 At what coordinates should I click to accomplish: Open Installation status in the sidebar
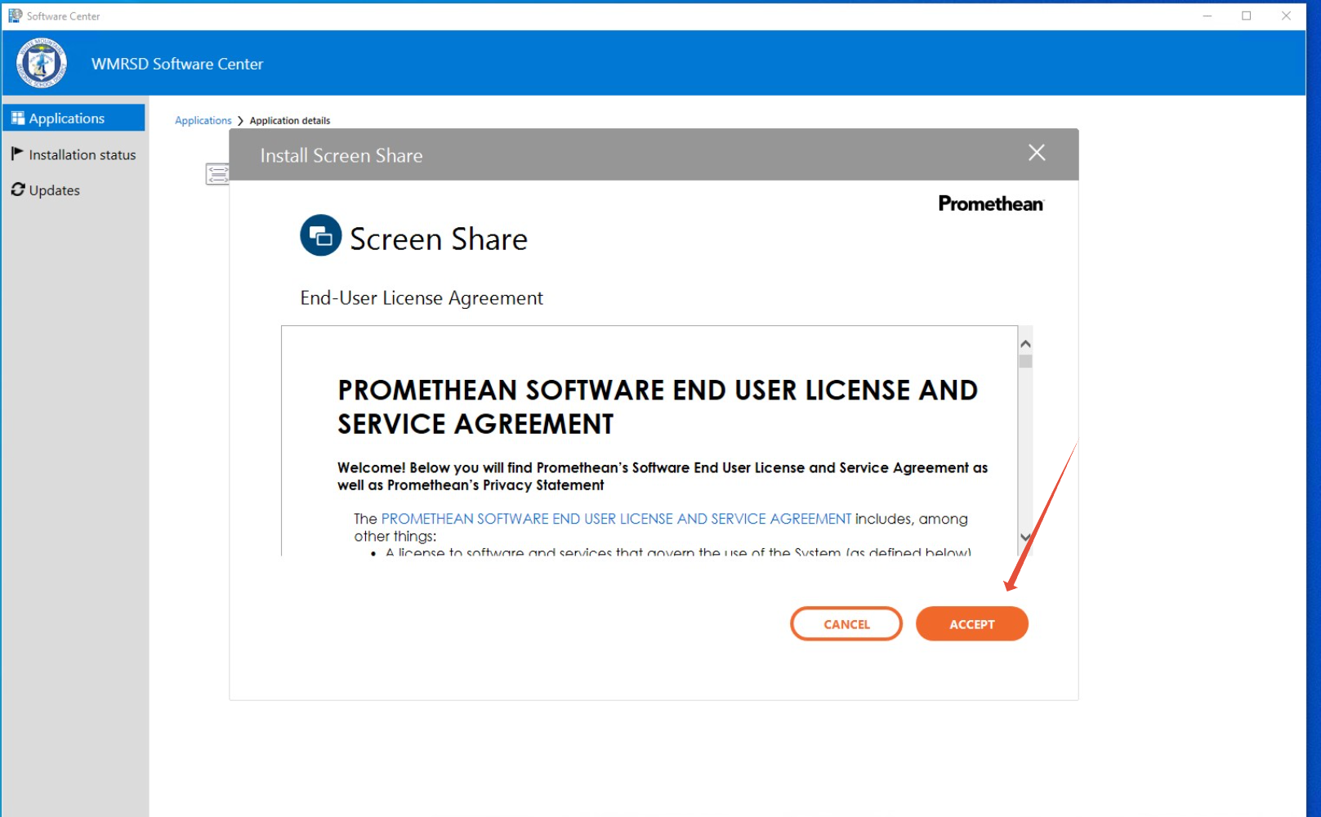tap(74, 154)
